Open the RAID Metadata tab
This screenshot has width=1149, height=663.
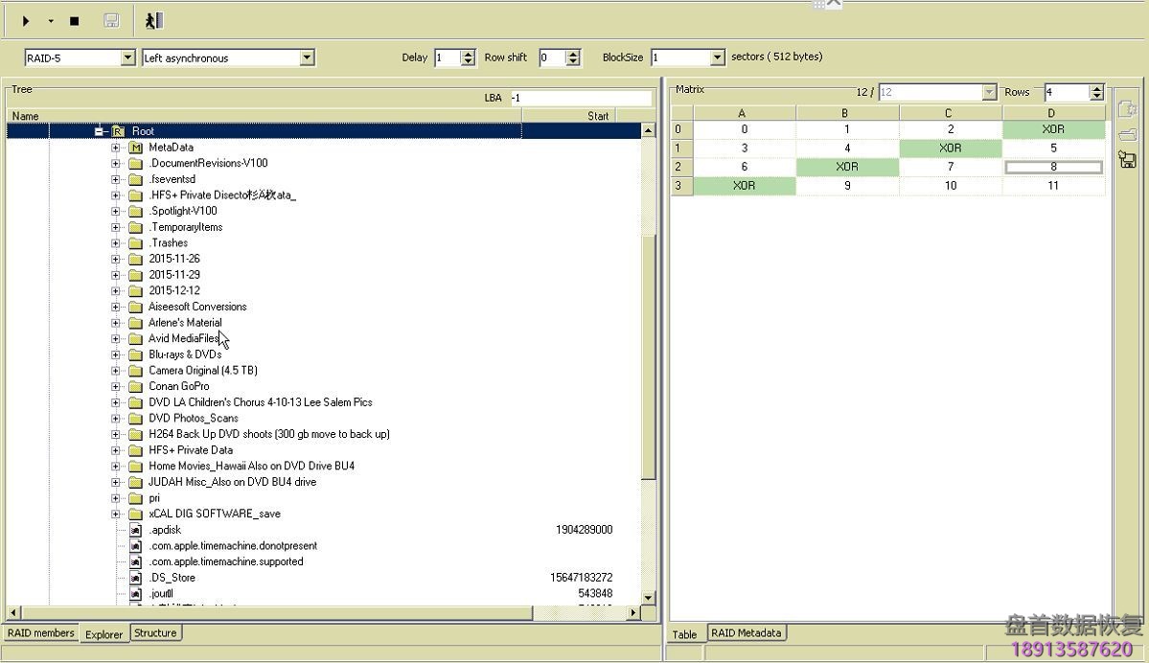(746, 633)
